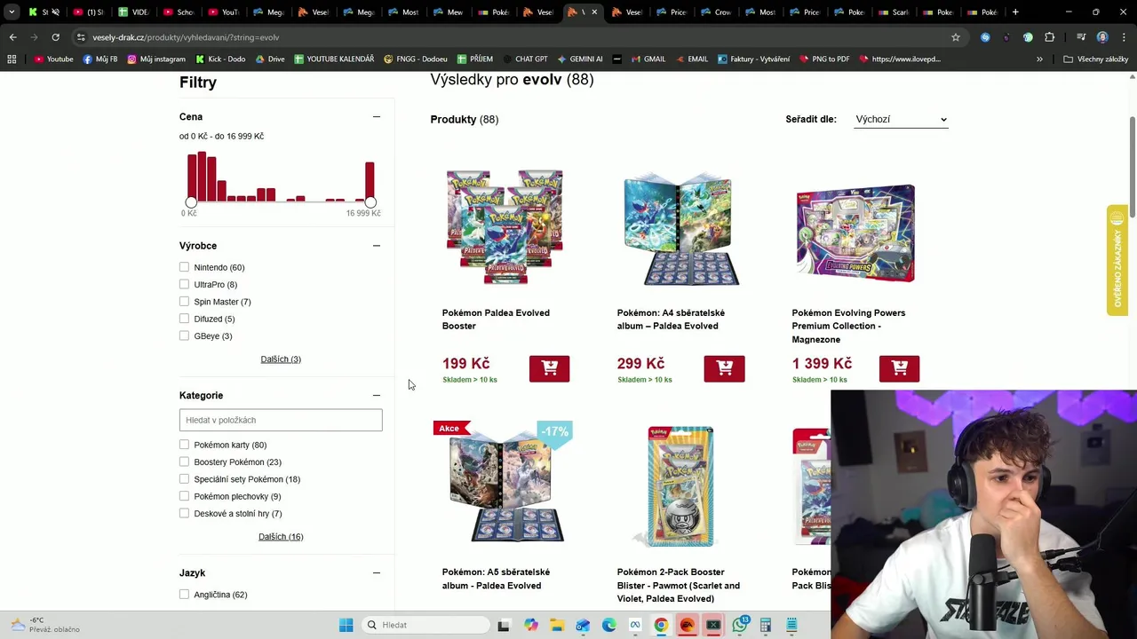Collapse the Cena filter section
1137x639 pixels.
(x=376, y=116)
